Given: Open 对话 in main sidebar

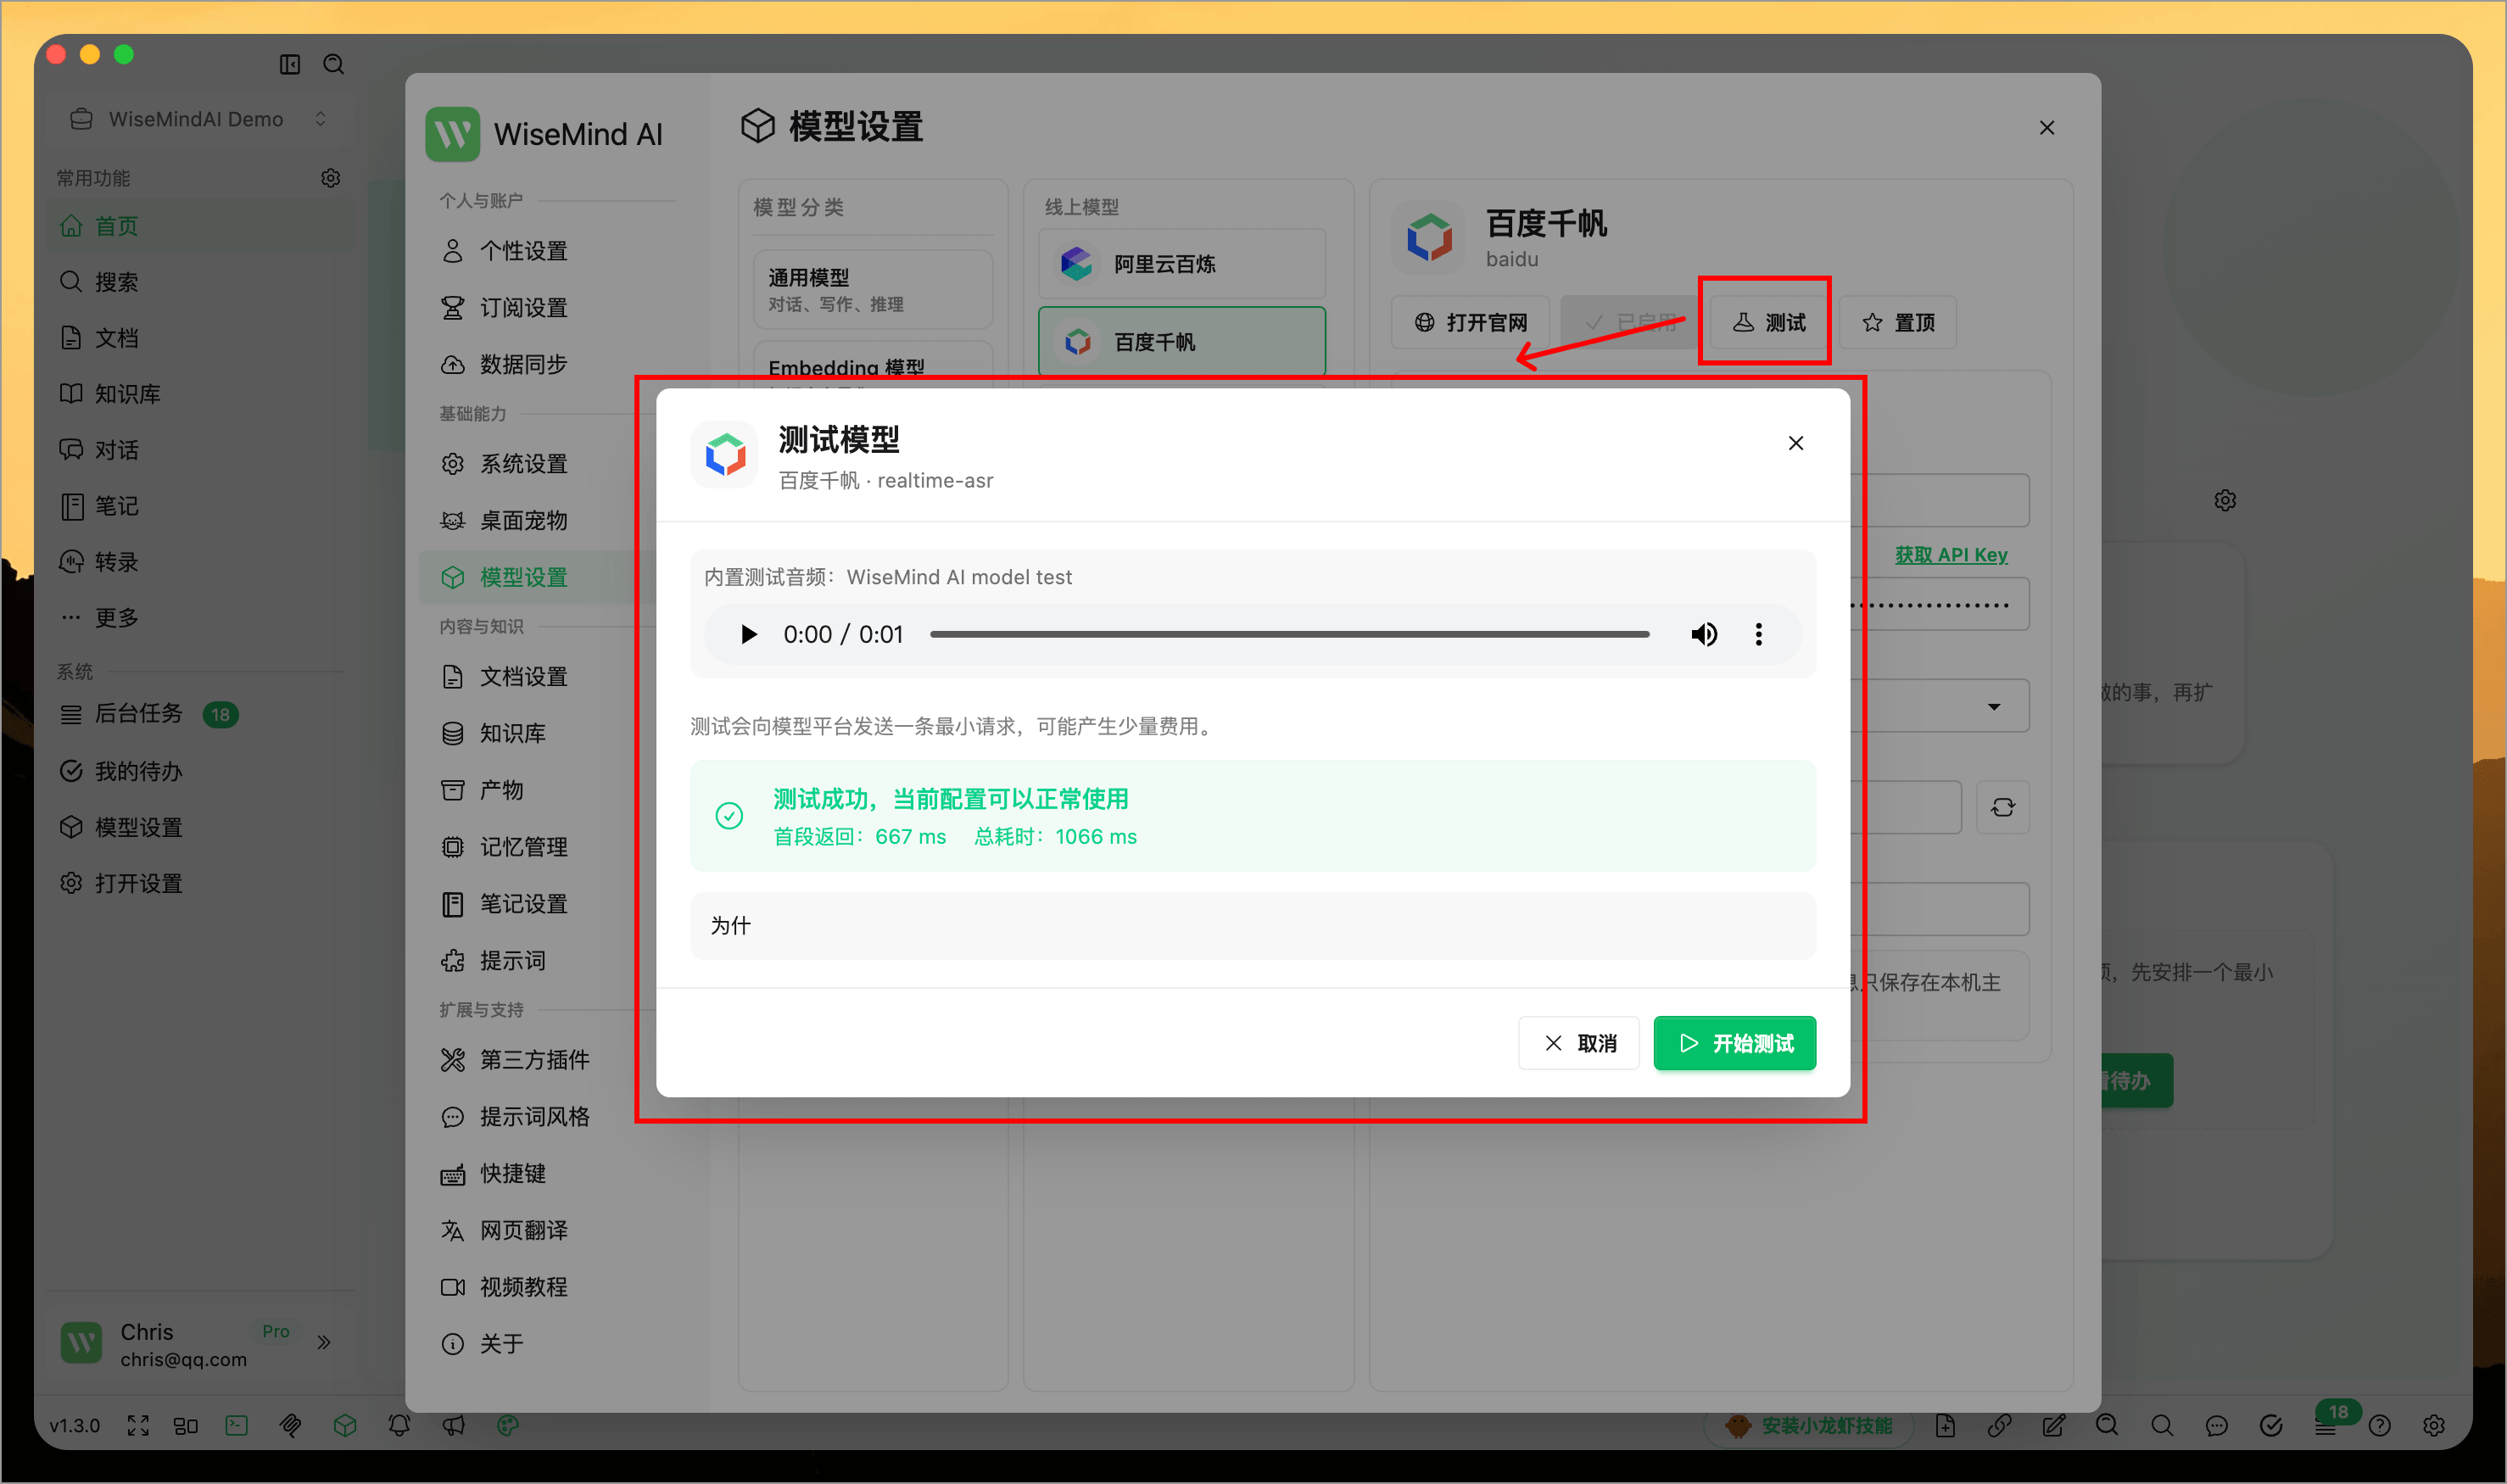Looking at the screenshot, I should point(200,450).
